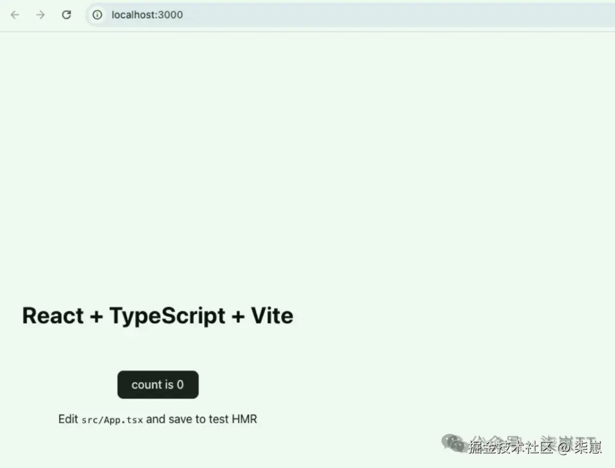Click the blank area of the address bar
The image size is (615, 468).
(x=392, y=15)
